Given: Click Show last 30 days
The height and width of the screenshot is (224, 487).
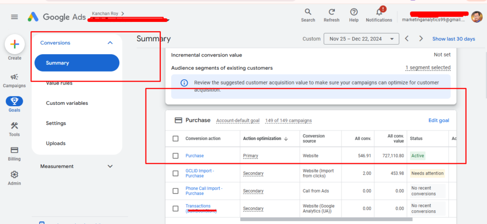Looking at the screenshot, I should coord(453,39).
